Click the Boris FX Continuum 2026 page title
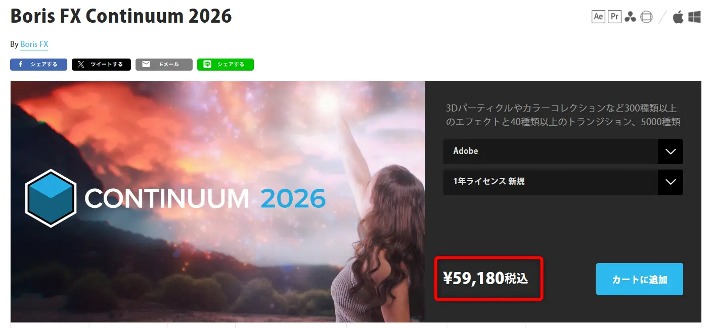The image size is (712, 328). [121, 17]
